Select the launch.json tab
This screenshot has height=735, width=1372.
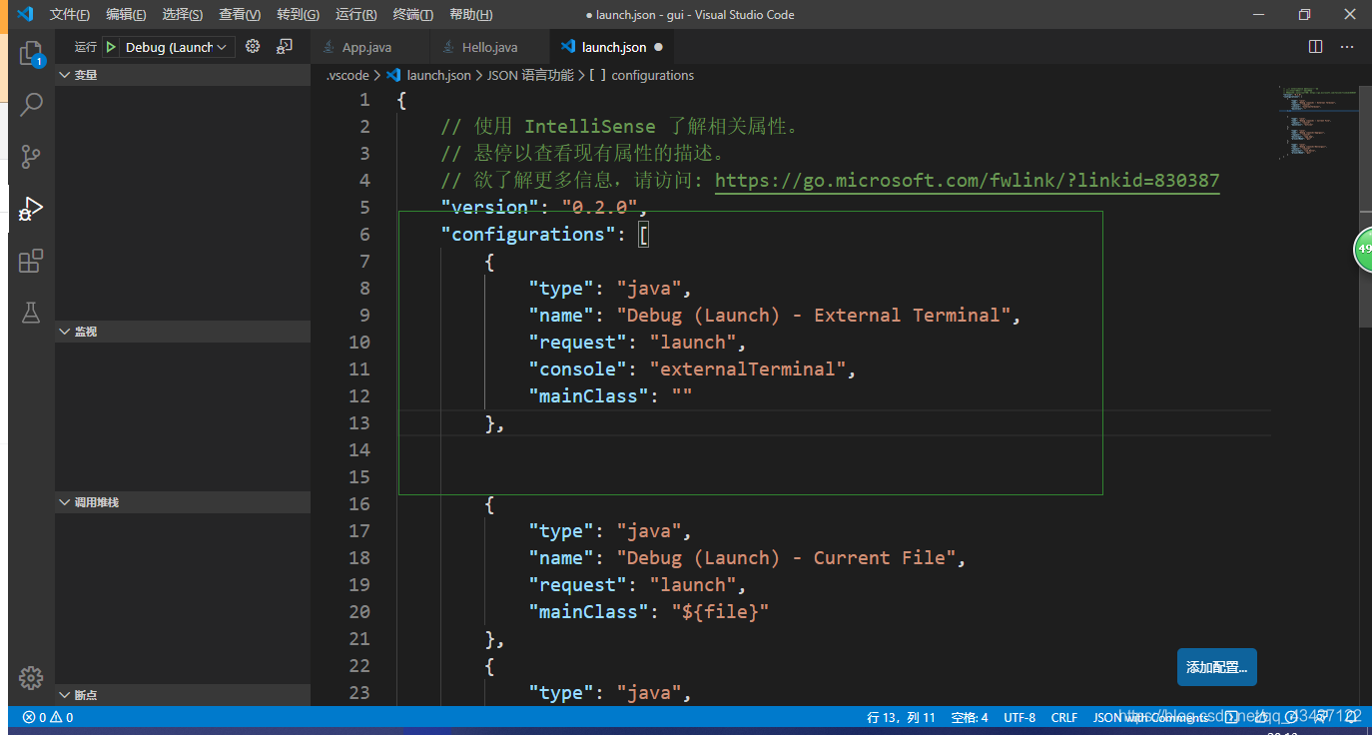tap(613, 47)
